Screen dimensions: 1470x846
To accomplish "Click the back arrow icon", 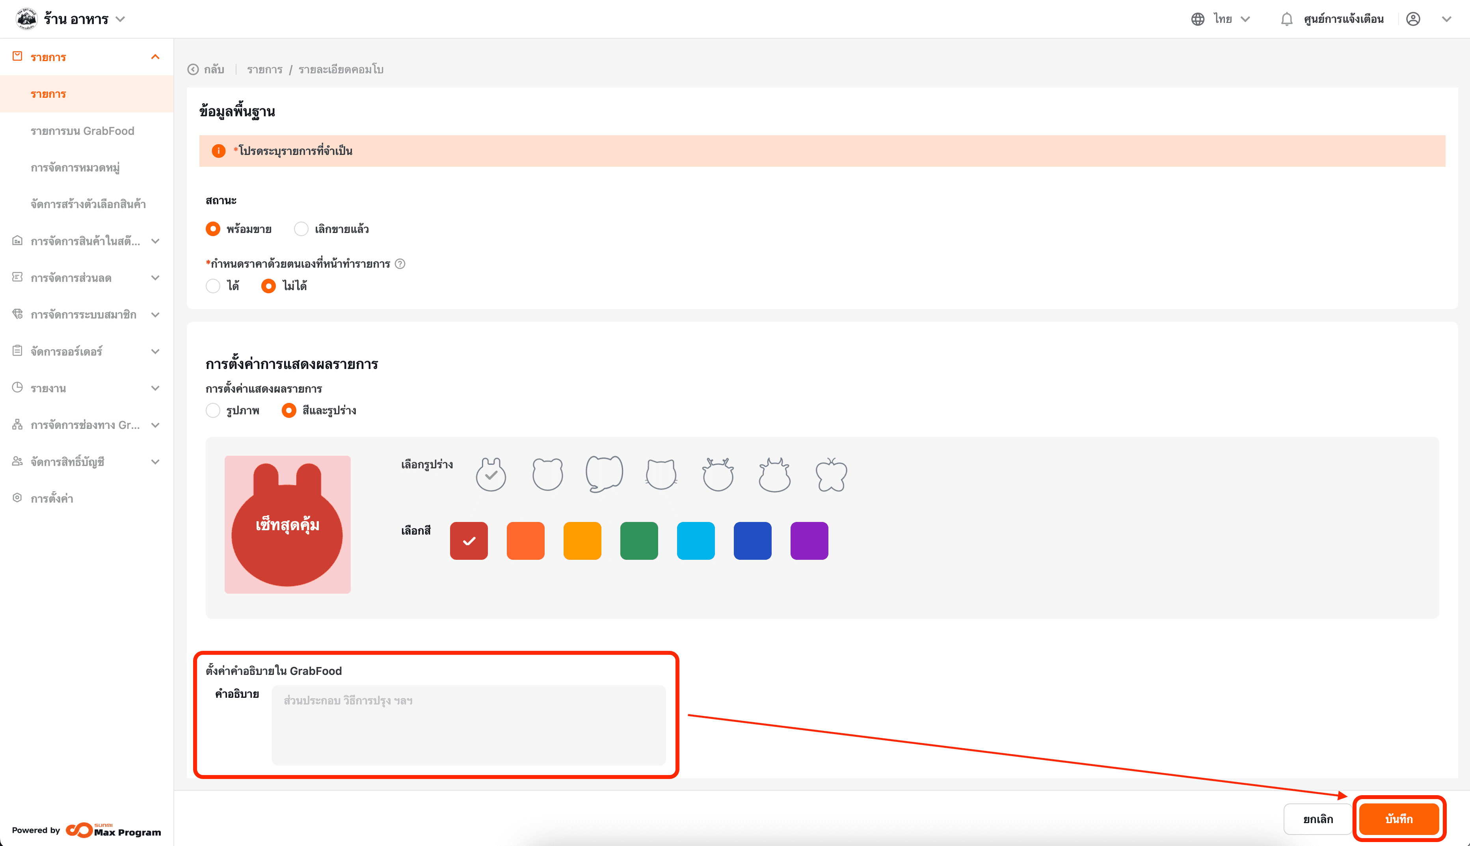I will (194, 70).
